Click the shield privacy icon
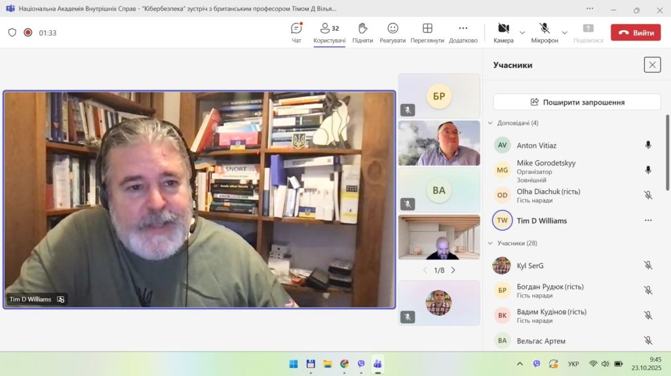Image resolution: width=671 pixels, height=376 pixels. 12,33
